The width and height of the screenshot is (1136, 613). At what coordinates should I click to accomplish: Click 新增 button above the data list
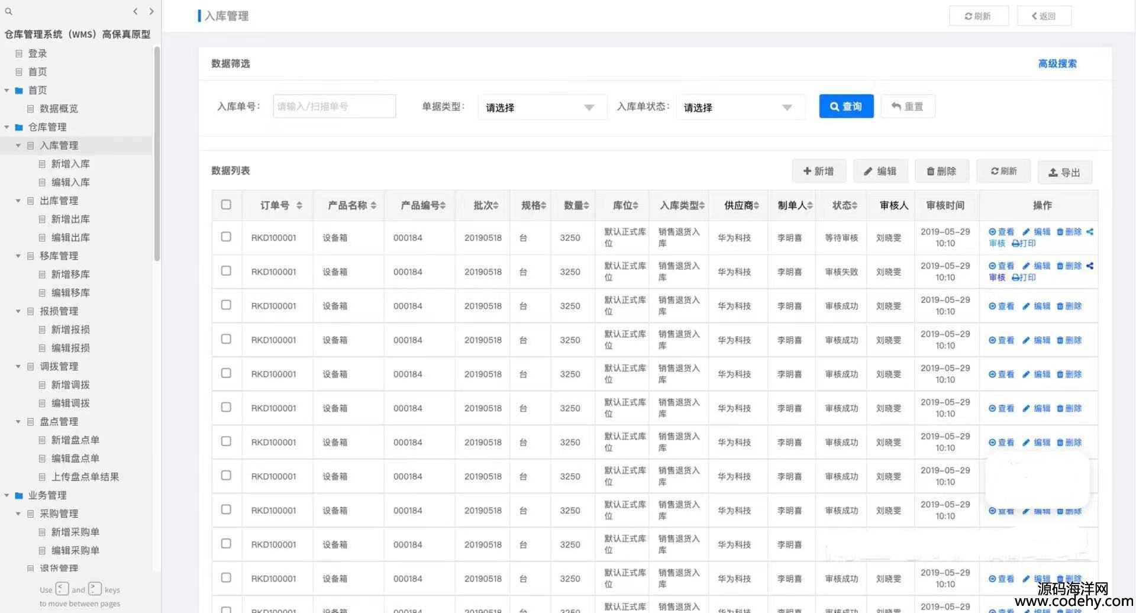819,171
